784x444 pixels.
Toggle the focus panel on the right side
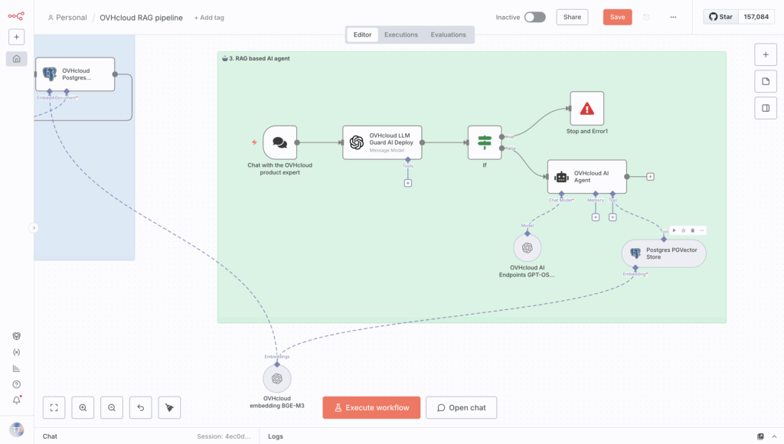[766, 109]
